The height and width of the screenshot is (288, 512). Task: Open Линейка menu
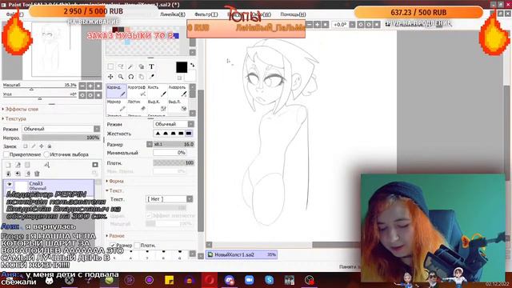[173, 14]
